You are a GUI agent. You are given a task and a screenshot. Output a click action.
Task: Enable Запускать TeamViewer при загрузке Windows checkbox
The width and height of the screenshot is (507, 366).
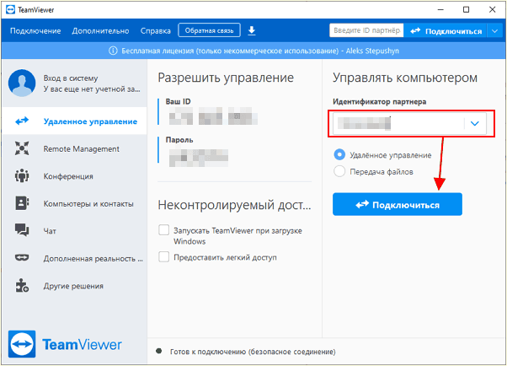coord(164,230)
